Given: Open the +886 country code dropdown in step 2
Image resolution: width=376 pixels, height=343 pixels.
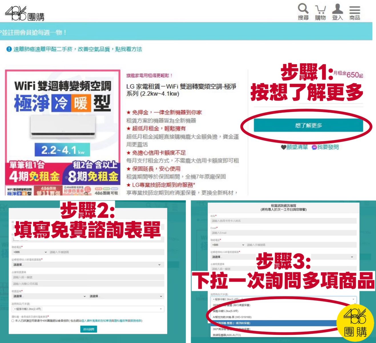Looking at the screenshot, I should [30, 252].
